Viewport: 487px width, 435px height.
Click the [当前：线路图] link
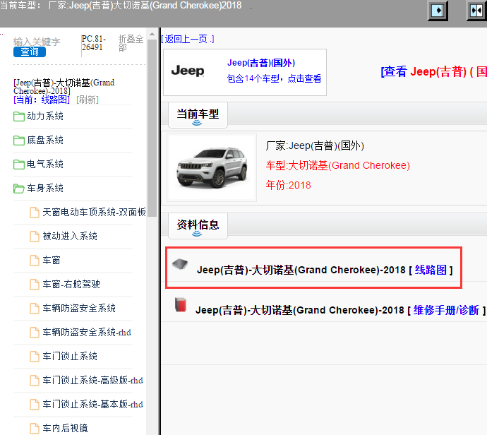point(42,100)
